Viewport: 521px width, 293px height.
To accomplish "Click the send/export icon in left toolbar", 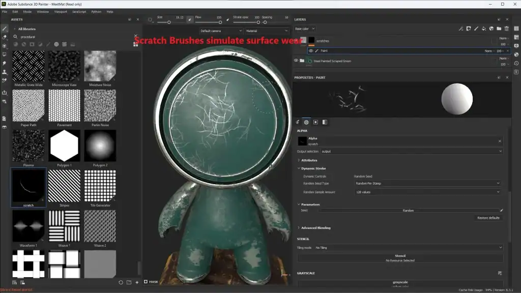I will point(5,93).
